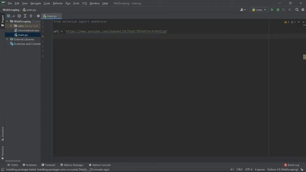Click main.py breadcrumb in navigation bar
This screenshot has height=172, width=306.
(30, 10)
